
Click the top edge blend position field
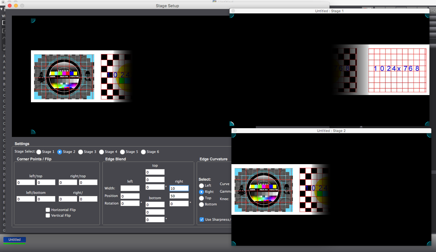(155, 179)
